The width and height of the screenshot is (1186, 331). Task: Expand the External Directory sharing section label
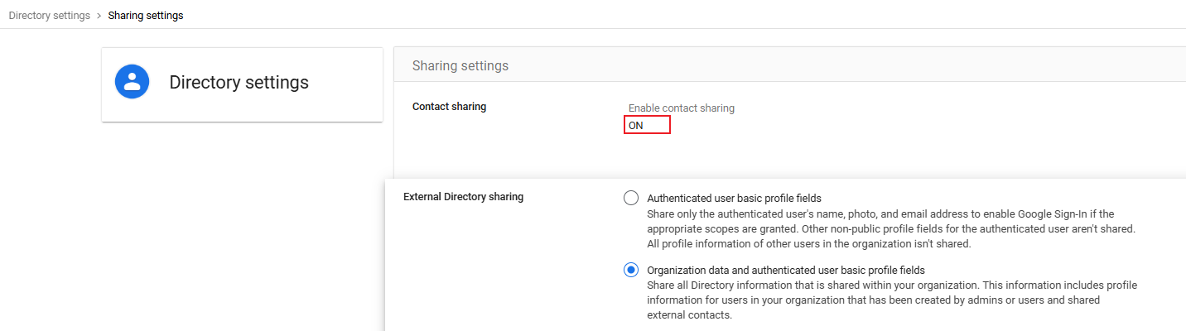coord(463,197)
